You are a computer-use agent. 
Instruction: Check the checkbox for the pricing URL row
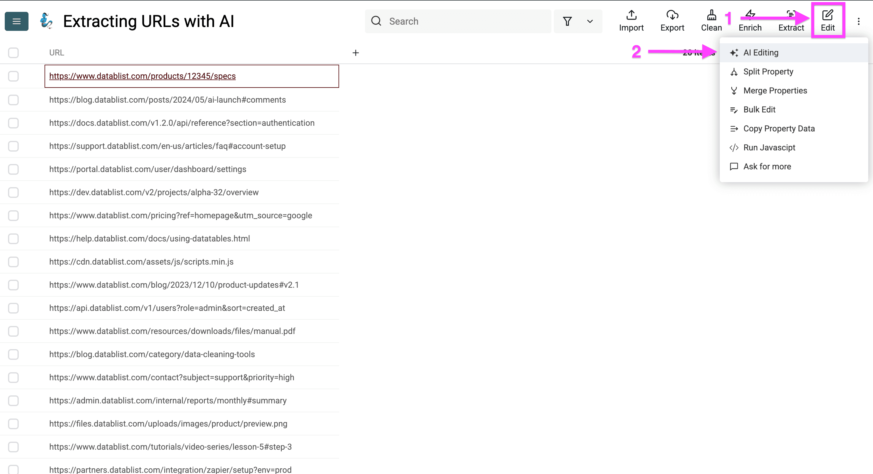[13, 215]
